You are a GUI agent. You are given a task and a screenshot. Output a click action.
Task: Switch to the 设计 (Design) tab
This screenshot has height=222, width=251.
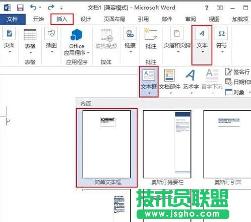coord(85,19)
